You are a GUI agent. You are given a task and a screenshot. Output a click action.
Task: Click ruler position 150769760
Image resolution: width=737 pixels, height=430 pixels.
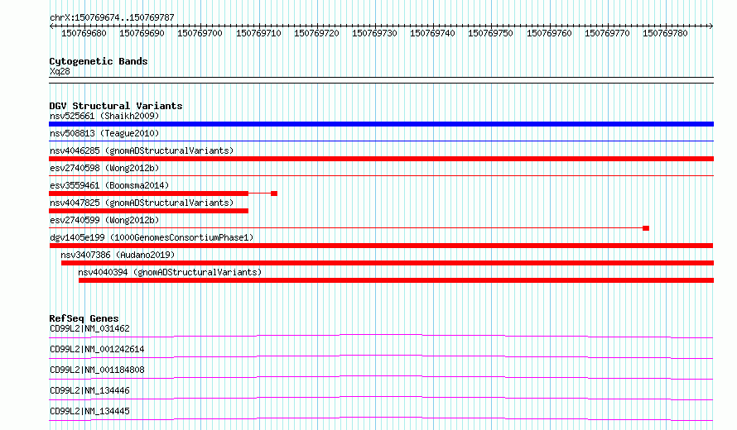click(x=549, y=33)
